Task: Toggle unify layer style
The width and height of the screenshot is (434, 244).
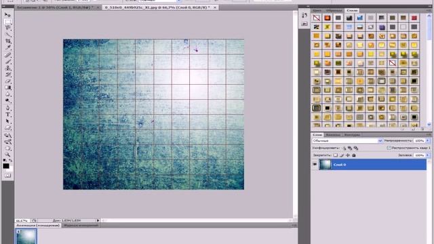Action: [356, 148]
